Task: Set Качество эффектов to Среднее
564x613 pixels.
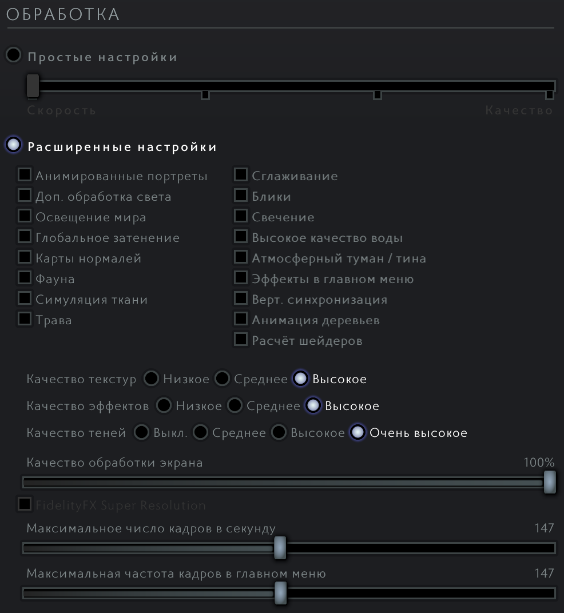Action: click(235, 405)
